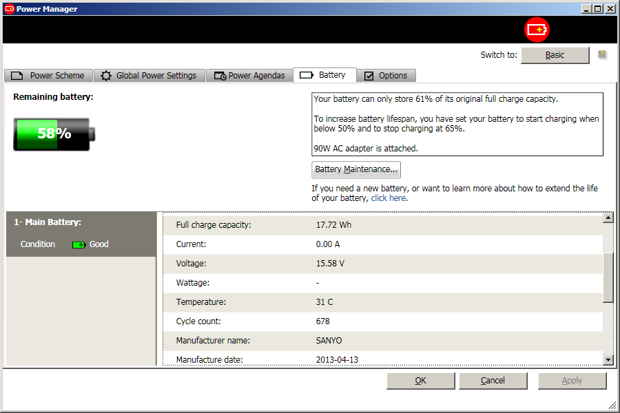The height and width of the screenshot is (413, 620).
Task: Open the Battery tab
Action: tap(324, 75)
